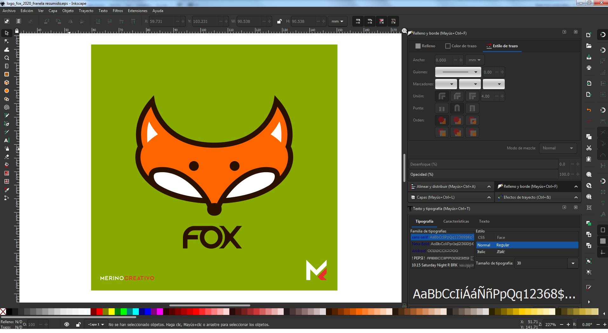Select the Spiral tool
The image size is (608, 333).
6,107
